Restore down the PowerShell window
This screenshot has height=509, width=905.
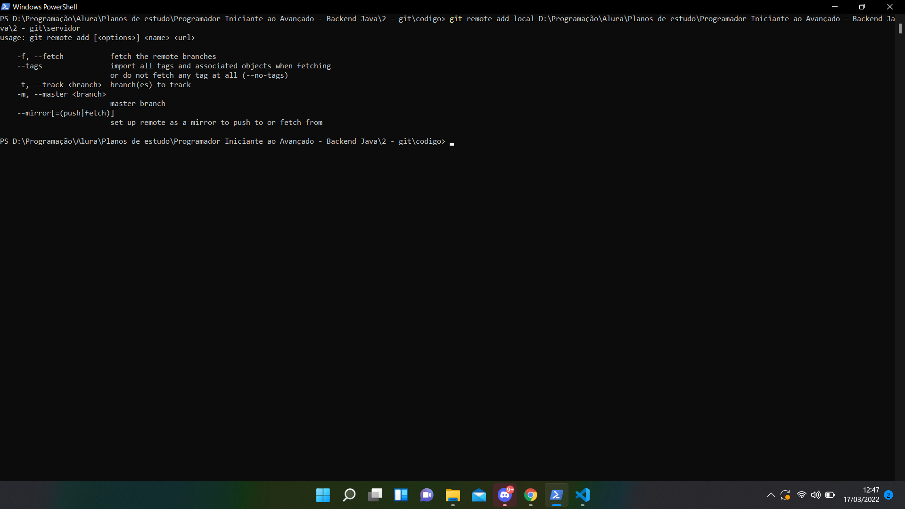(x=862, y=7)
